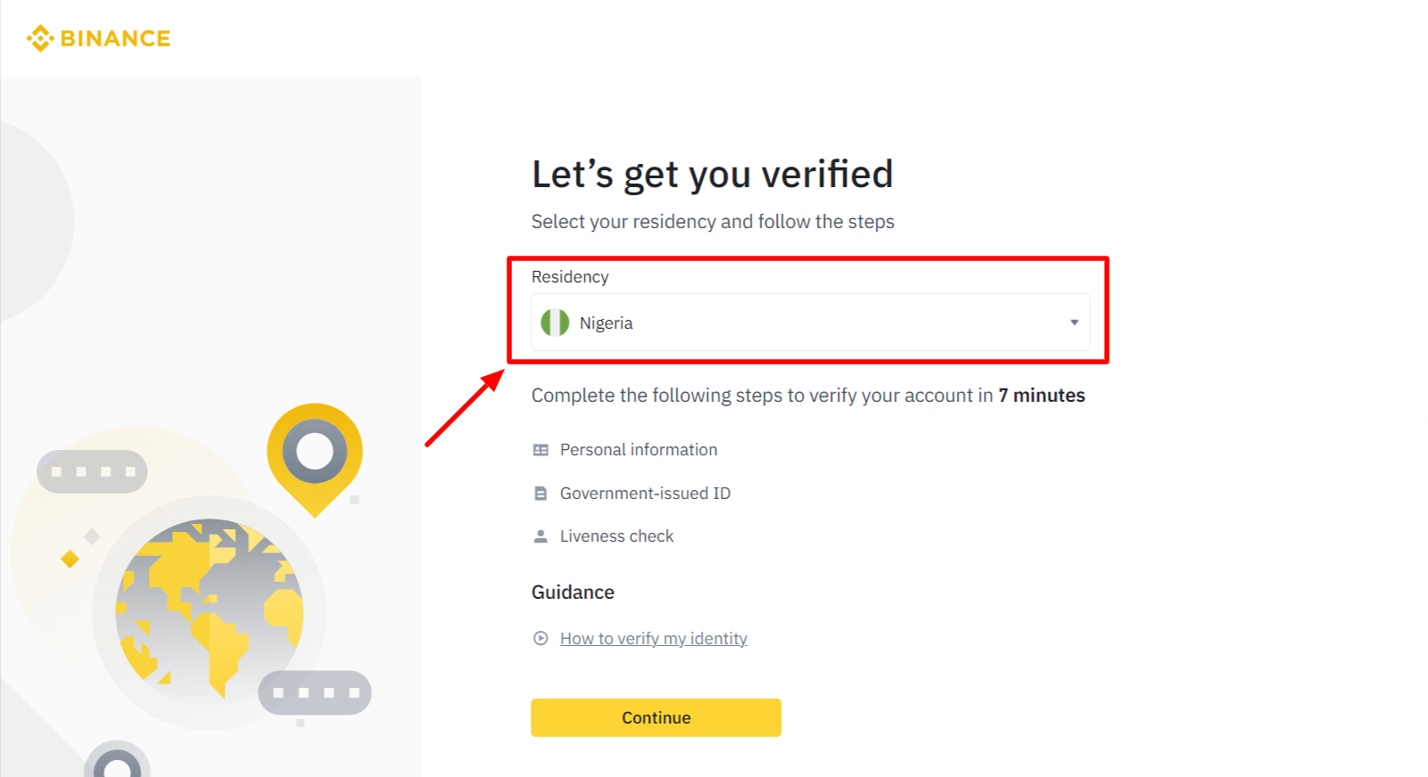The width and height of the screenshot is (1428, 777).
Task: Click the Nigeria flag icon
Action: click(555, 323)
